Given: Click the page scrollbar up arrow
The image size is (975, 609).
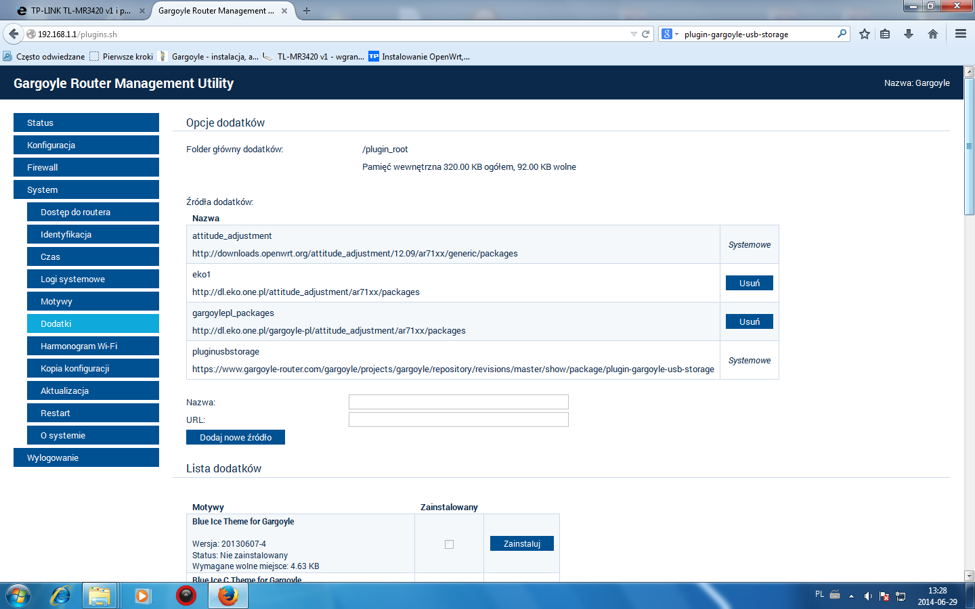Looking at the screenshot, I should pyautogui.click(x=969, y=71).
